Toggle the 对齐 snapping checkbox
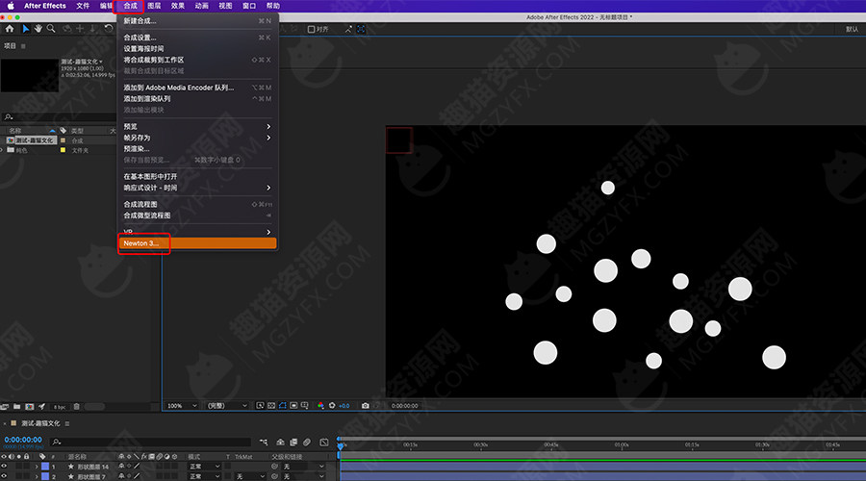 pyautogui.click(x=311, y=29)
